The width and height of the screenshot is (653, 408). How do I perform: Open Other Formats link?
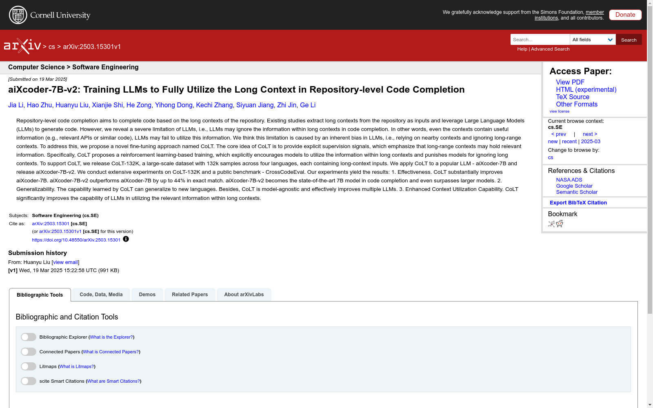[577, 104]
